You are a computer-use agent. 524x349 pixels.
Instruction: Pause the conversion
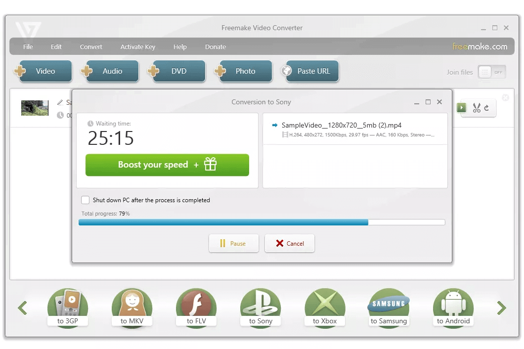click(234, 243)
